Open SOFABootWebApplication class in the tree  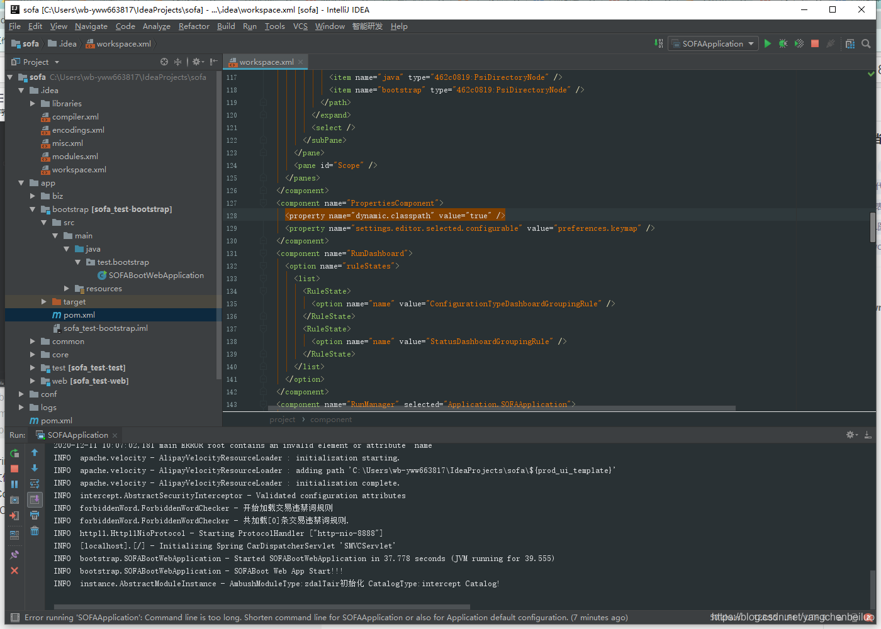point(150,276)
